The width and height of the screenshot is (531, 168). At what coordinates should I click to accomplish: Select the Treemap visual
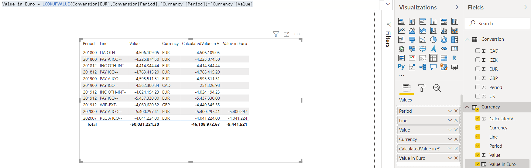click(454, 40)
